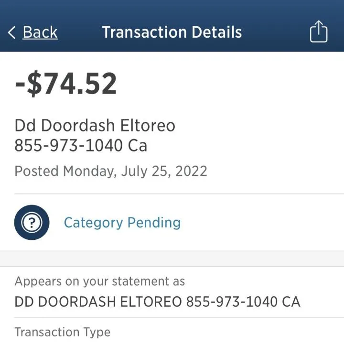Tap the word Pending in category link

click(x=154, y=223)
